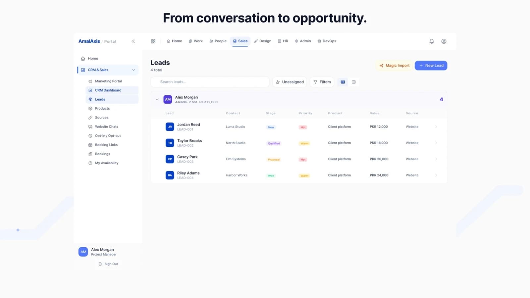The image size is (530, 298).
Task: Open Sources in the sidebar
Action: [112, 118]
